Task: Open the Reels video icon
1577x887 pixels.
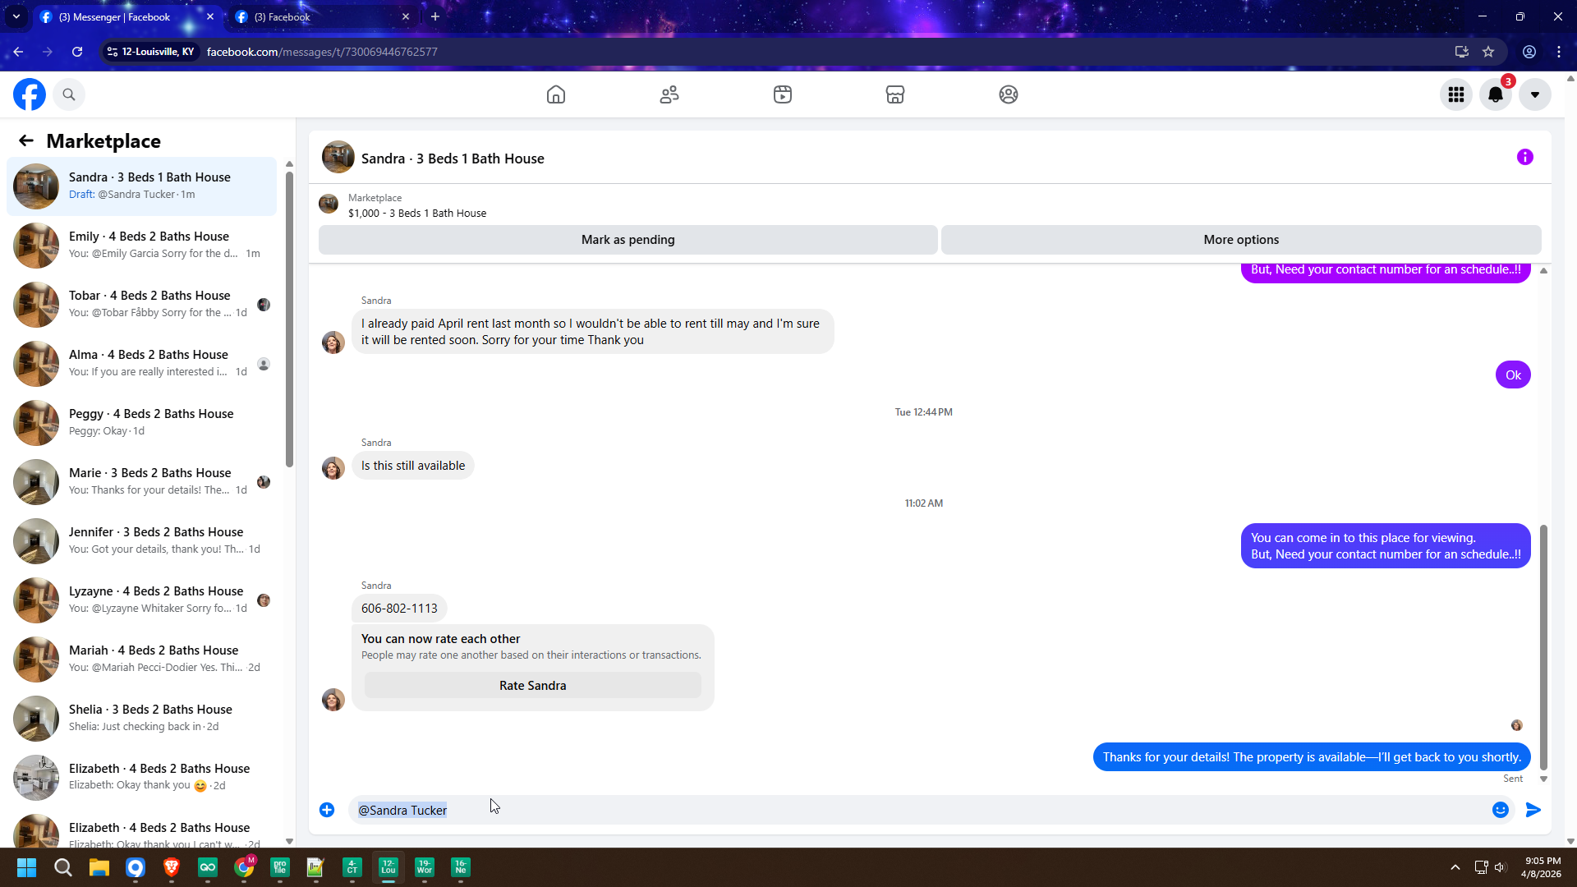Action: tap(783, 94)
